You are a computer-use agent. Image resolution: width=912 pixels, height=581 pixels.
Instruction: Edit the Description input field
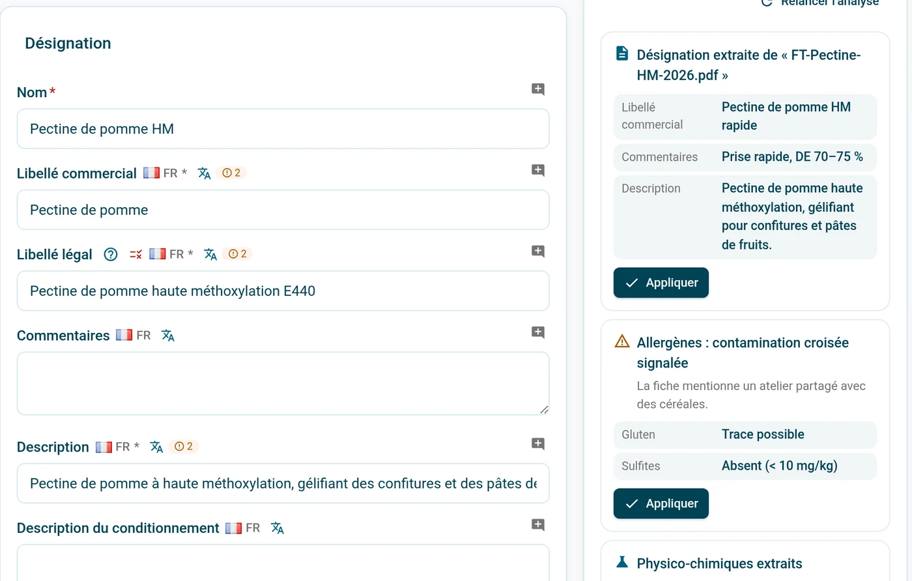tap(283, 483)
